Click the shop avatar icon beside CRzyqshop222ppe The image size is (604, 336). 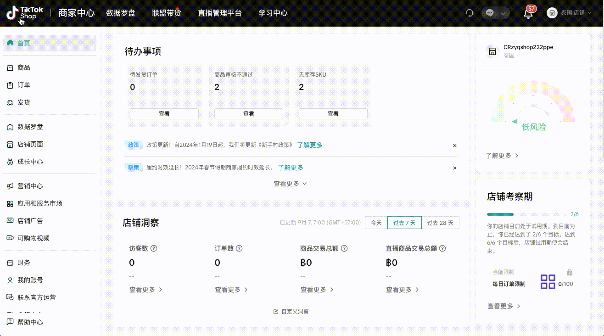[x=492, y=51]
